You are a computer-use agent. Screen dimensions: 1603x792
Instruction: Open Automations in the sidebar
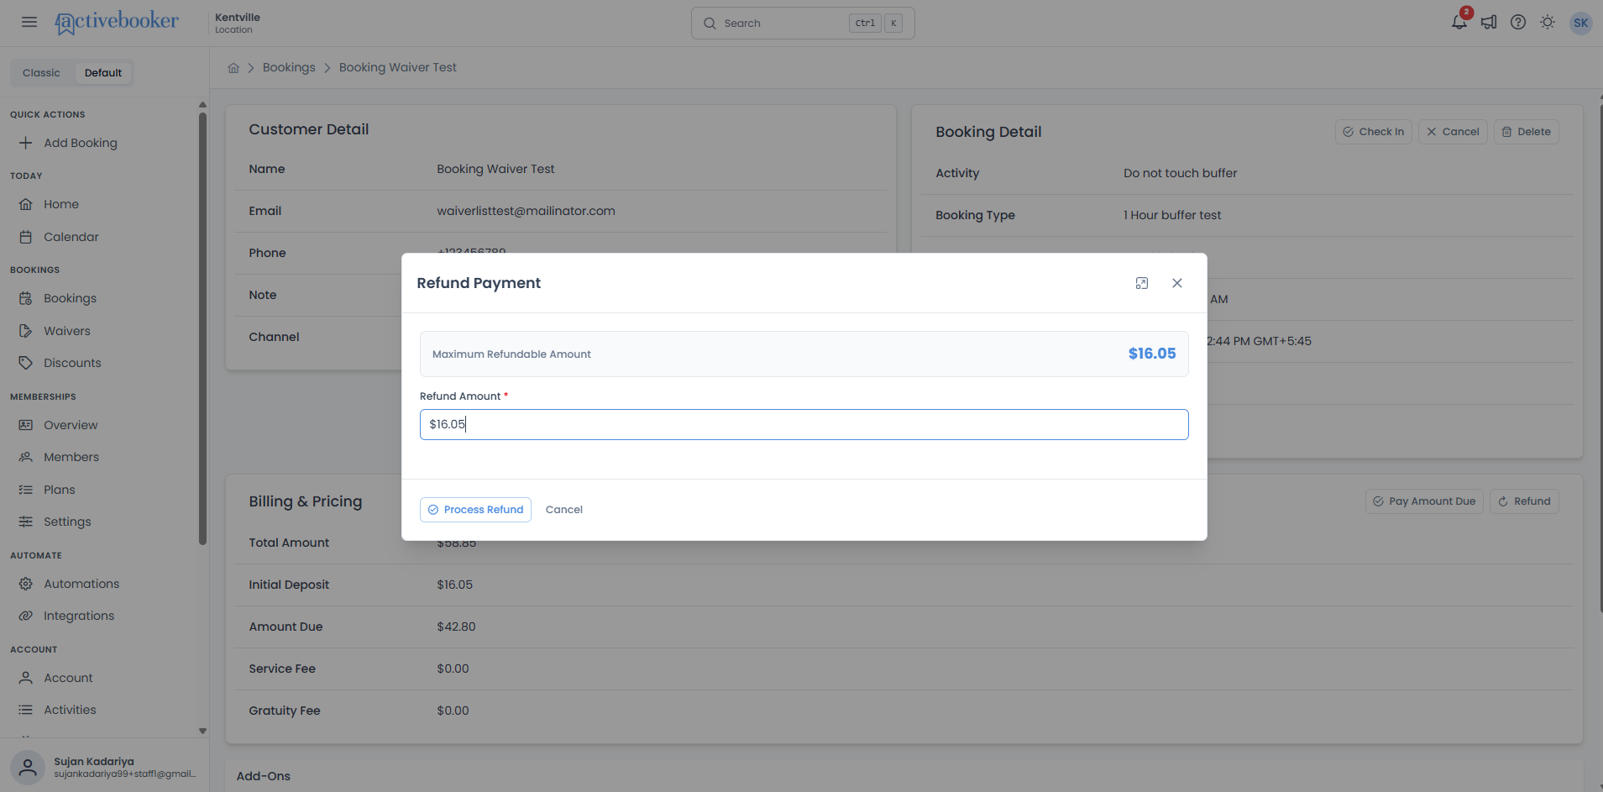[x=81, y=584]
